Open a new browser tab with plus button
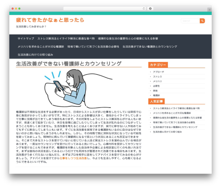This screenshot has height=187, width=221. pyautogui.click(x=210, y=10)
